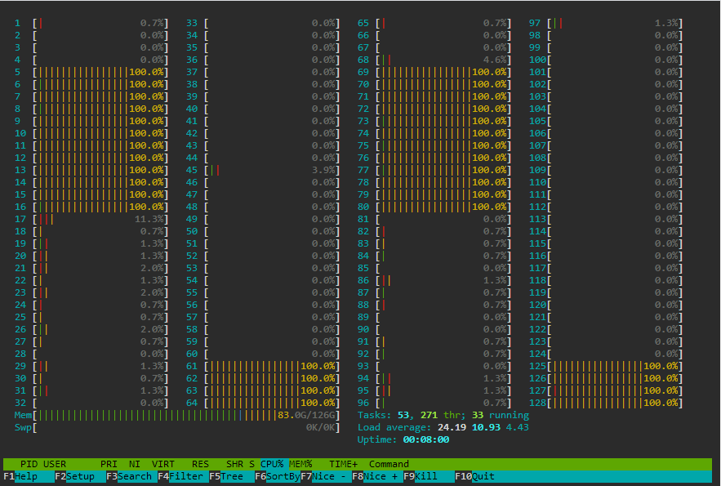Click the load average 4.43 value
Viewport: 721px width, 486px height.
[518, 428]
